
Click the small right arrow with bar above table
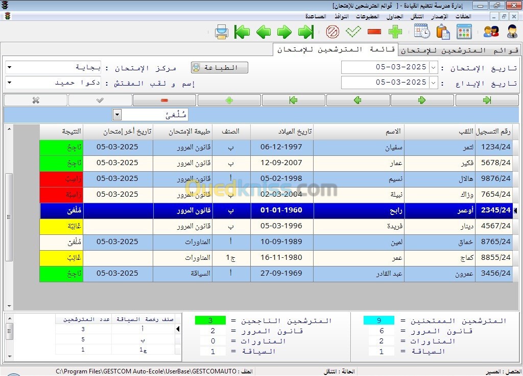tap(487, 100)
